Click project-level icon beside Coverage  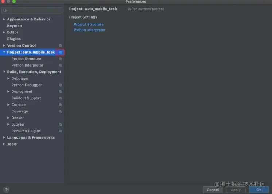click(61, 111)
